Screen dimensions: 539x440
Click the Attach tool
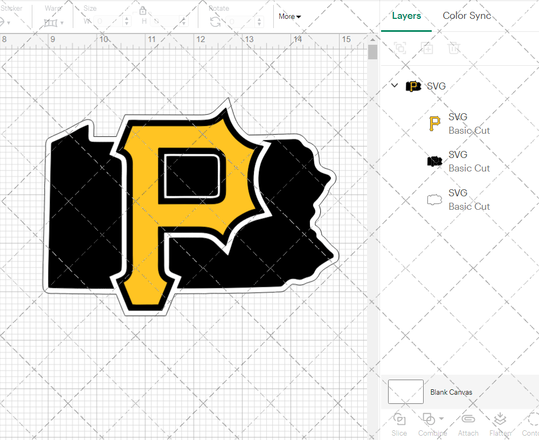pos(468,425)
